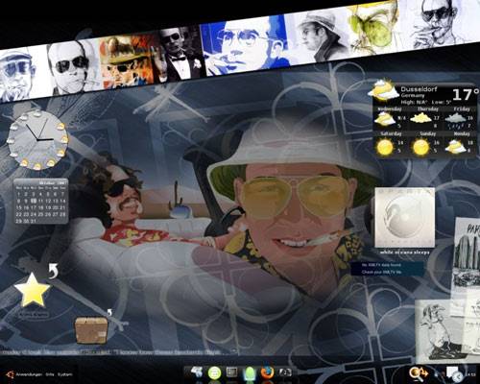The image size is (480, 384).
Task: Click the white album cover art widget
Action: click(x=404, y=218)
